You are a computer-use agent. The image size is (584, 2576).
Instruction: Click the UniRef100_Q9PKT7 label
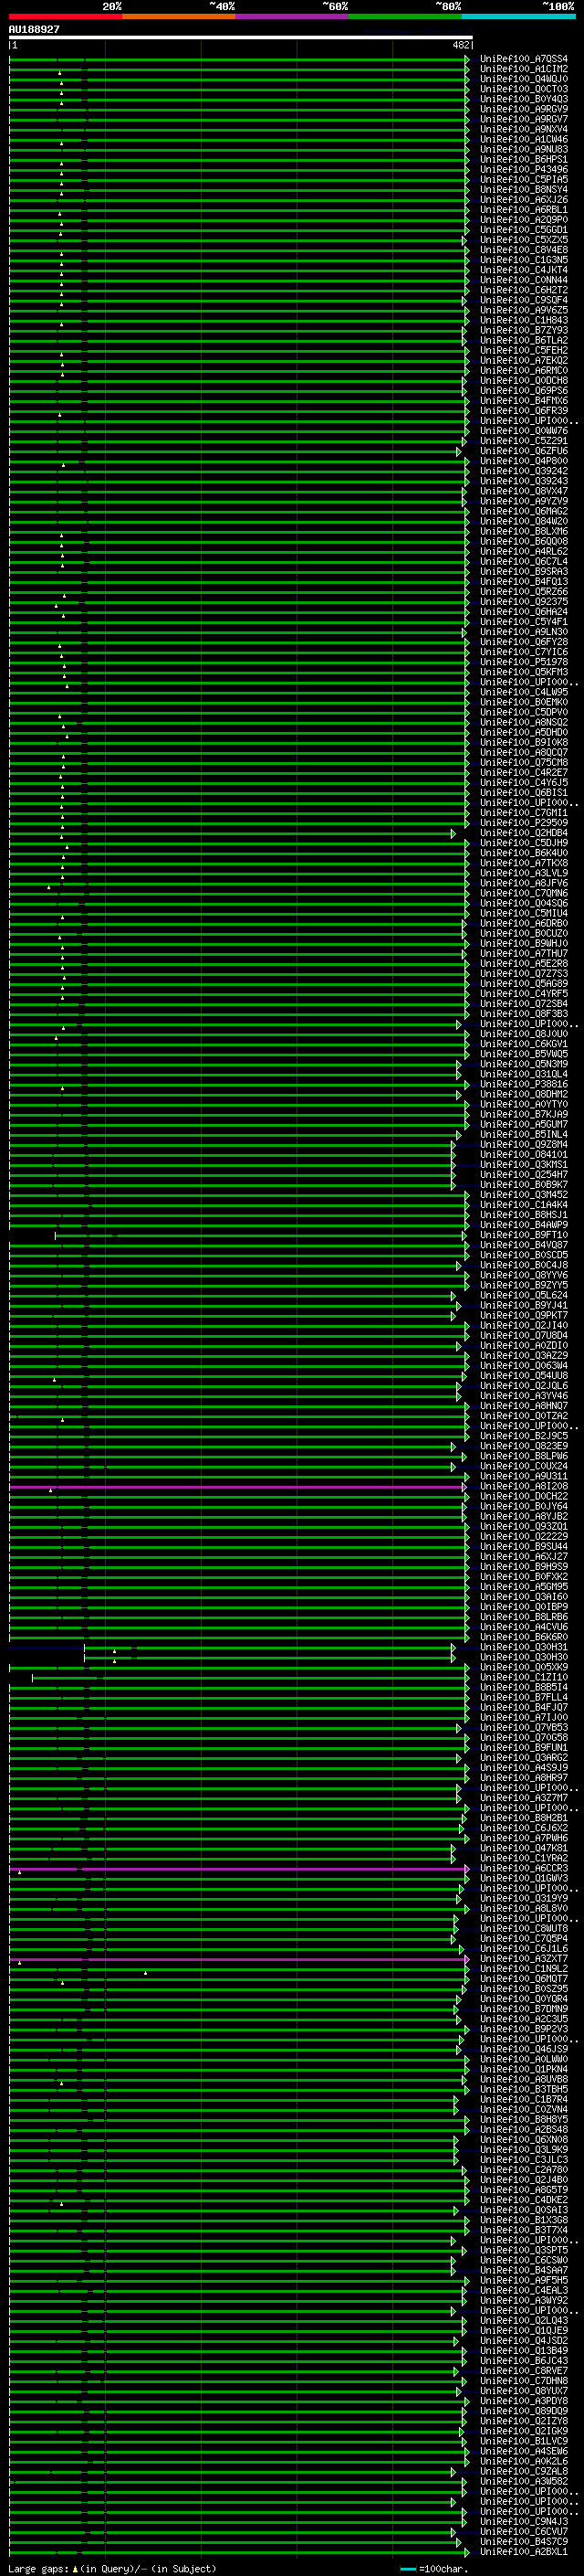tap(524, 1316)
